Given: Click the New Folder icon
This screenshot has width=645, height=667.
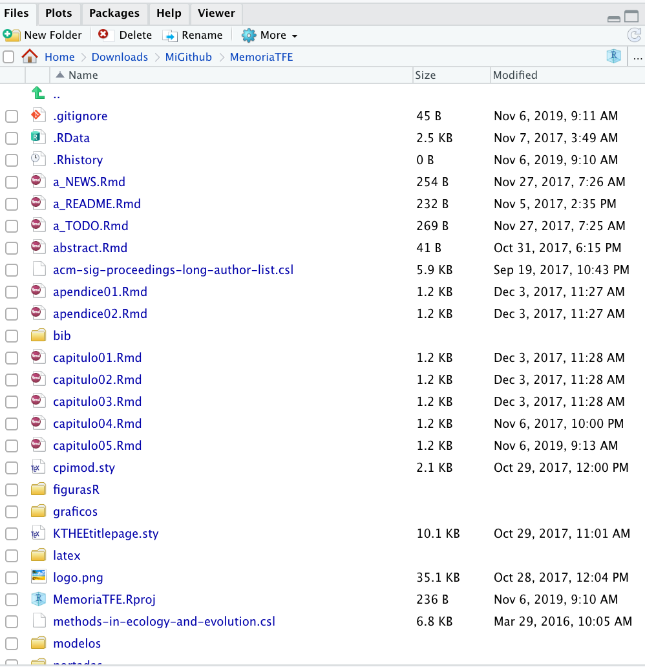Looking at the screenshot, I should tap(11, 35).
